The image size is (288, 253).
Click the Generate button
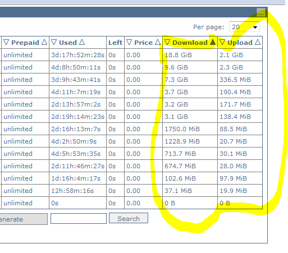point(24,219)
